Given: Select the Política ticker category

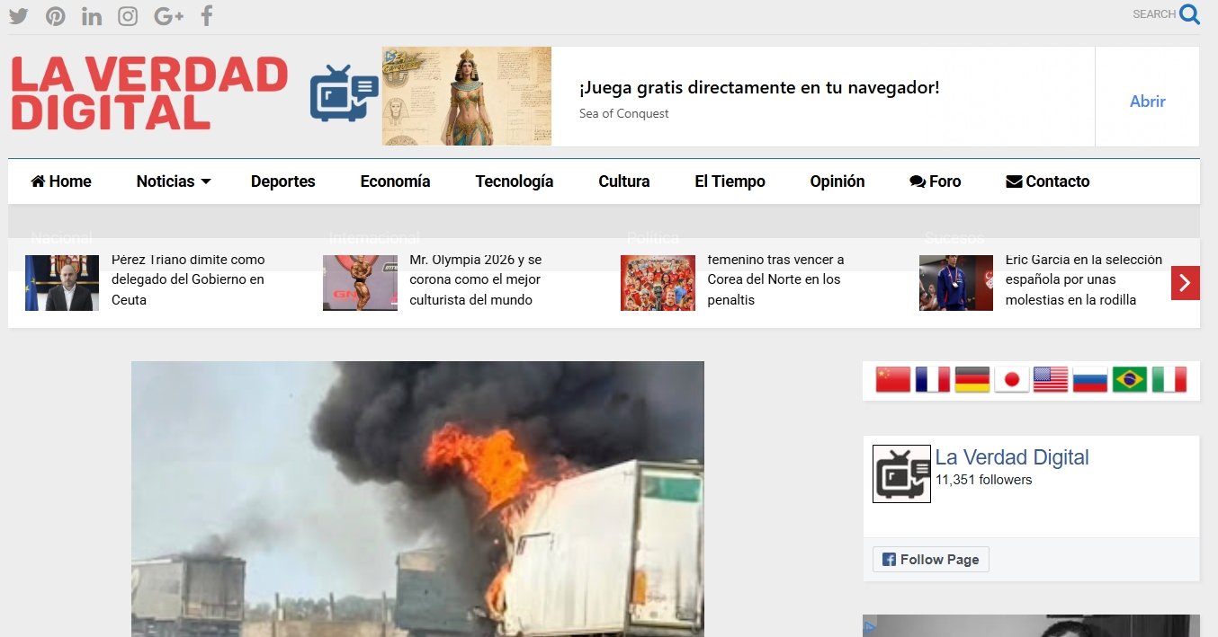Looking at the screenshot, I should click(x=653, y=238).
